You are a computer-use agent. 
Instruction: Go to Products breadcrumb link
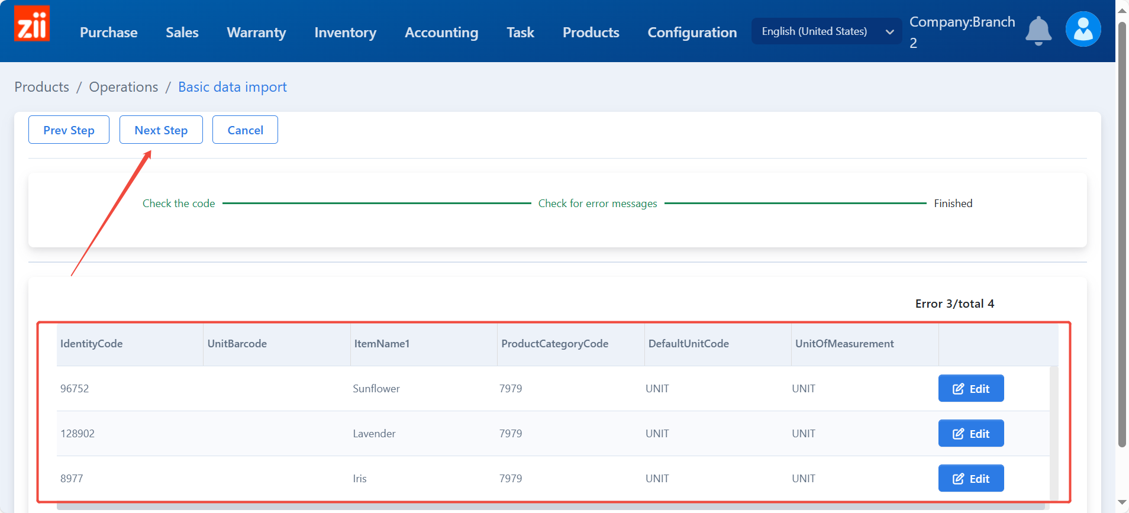(x=42, y=87)
